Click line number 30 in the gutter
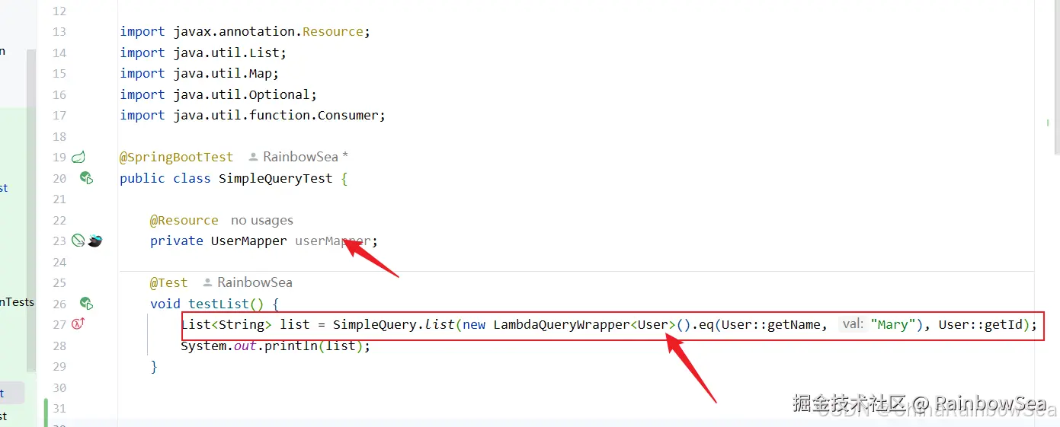The width and height of the screenshot is (1060, 427). click(59, 387)
